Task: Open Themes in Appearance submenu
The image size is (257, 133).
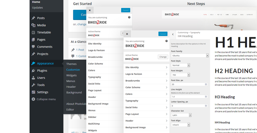Action: [71, 64]
